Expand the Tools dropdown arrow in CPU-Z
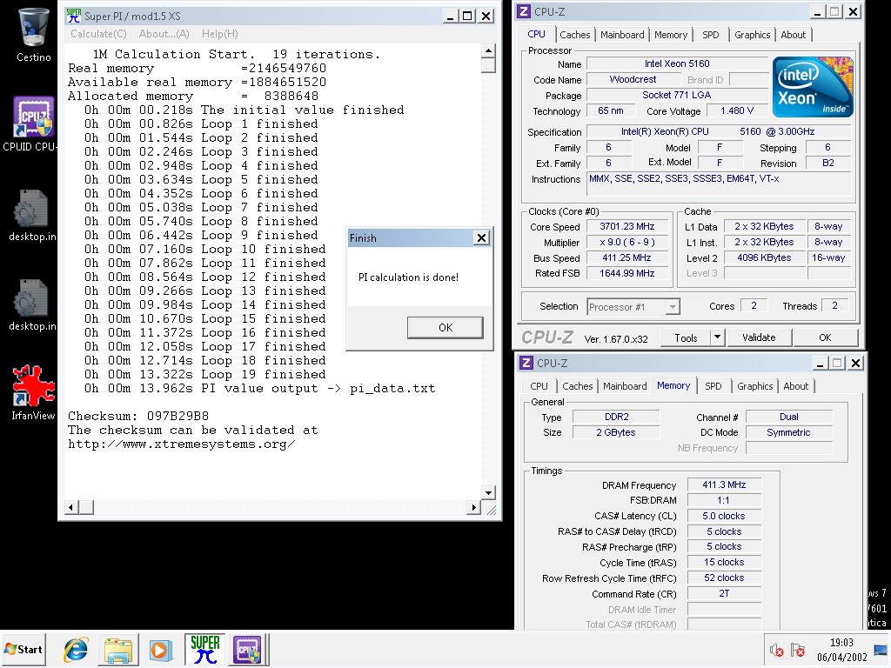The height and width of the screenshot is (668, 891). [x=717, y=338]
